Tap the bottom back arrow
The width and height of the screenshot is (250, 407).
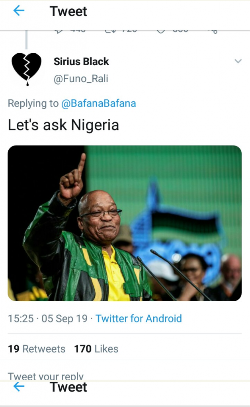19,387
